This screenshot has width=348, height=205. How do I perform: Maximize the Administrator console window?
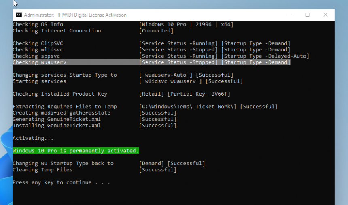coord(307,15)
